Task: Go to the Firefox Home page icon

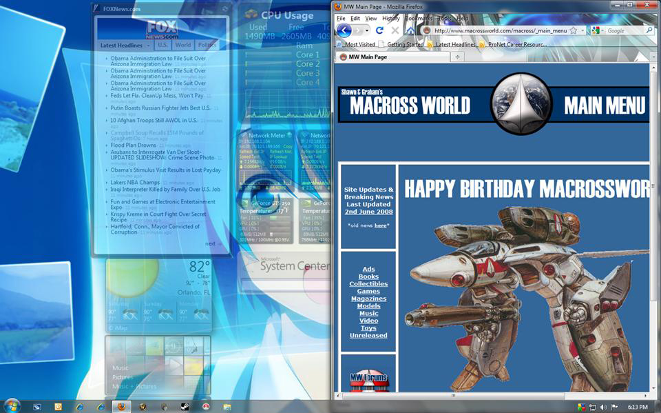Action: coord(410,30)
